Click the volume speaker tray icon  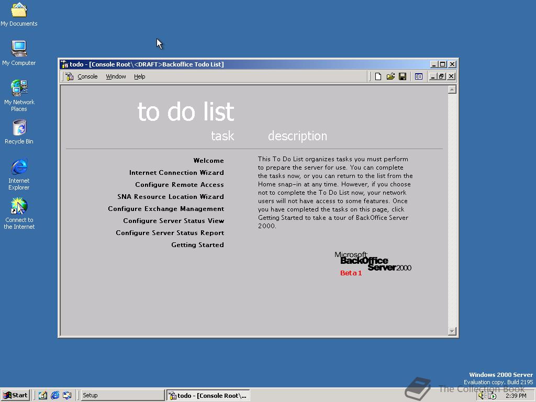click(x=482, y=396)
